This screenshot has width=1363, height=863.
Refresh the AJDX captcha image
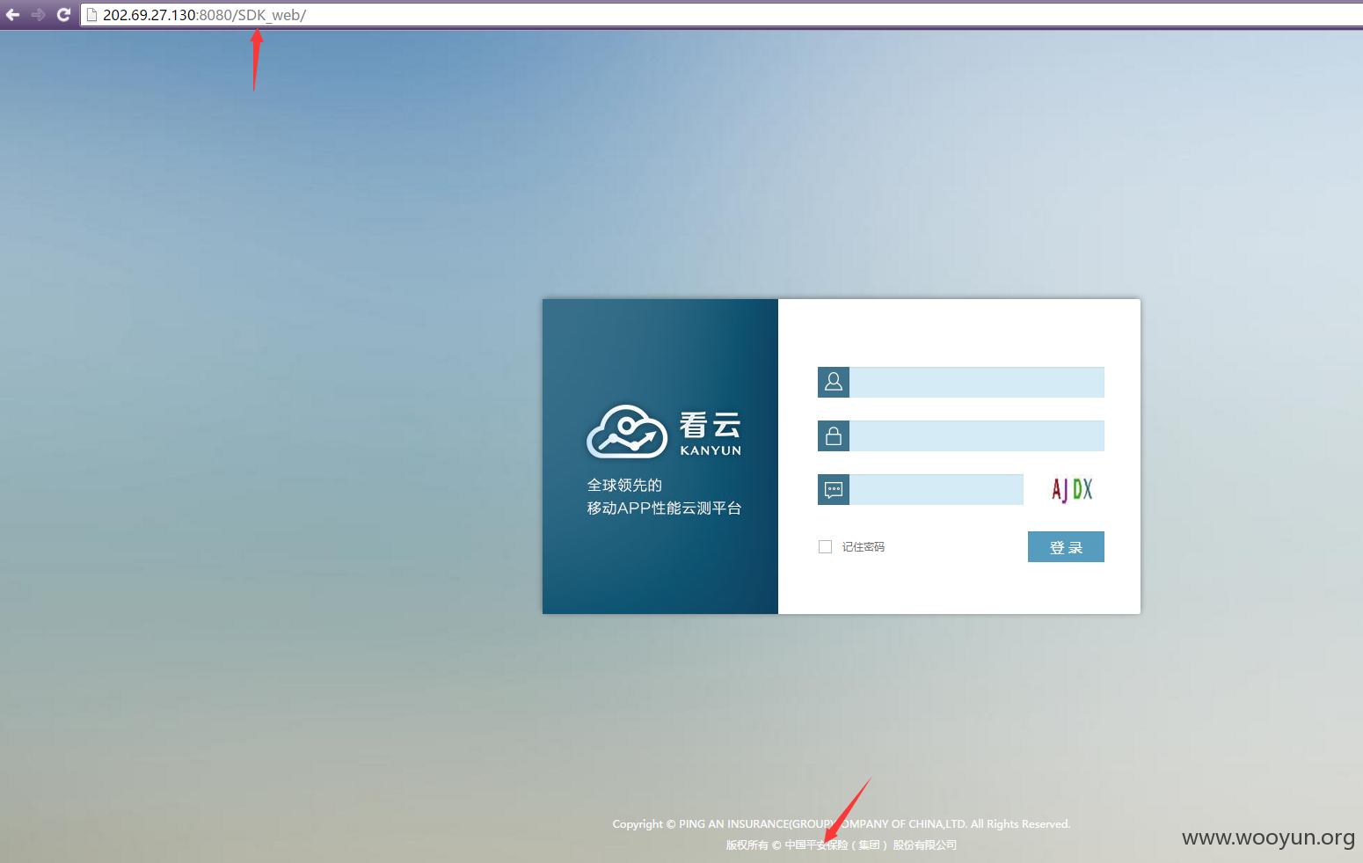point(1072,489)
